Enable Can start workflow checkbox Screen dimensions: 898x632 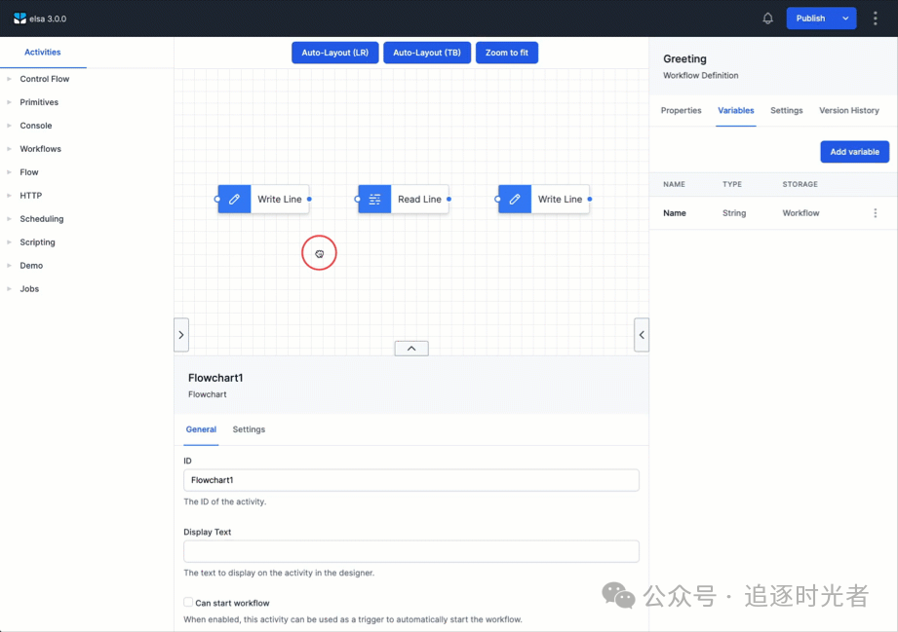tap(188, 602)
